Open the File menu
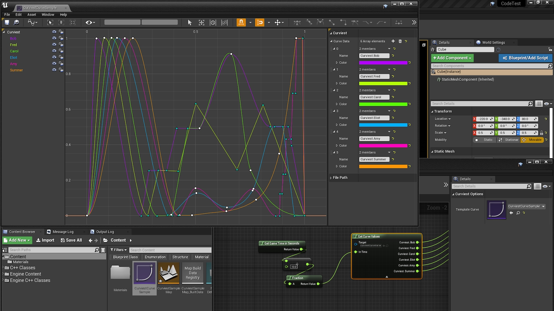The width and height of the screenshot is (554, 311). (x=7, y=15)
